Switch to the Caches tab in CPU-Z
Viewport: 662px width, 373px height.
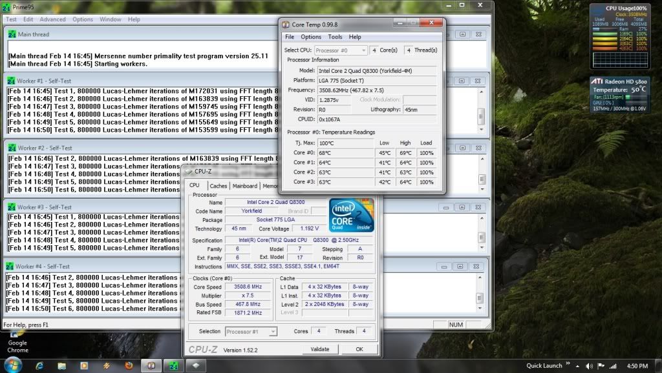click(x=219, y=186)
